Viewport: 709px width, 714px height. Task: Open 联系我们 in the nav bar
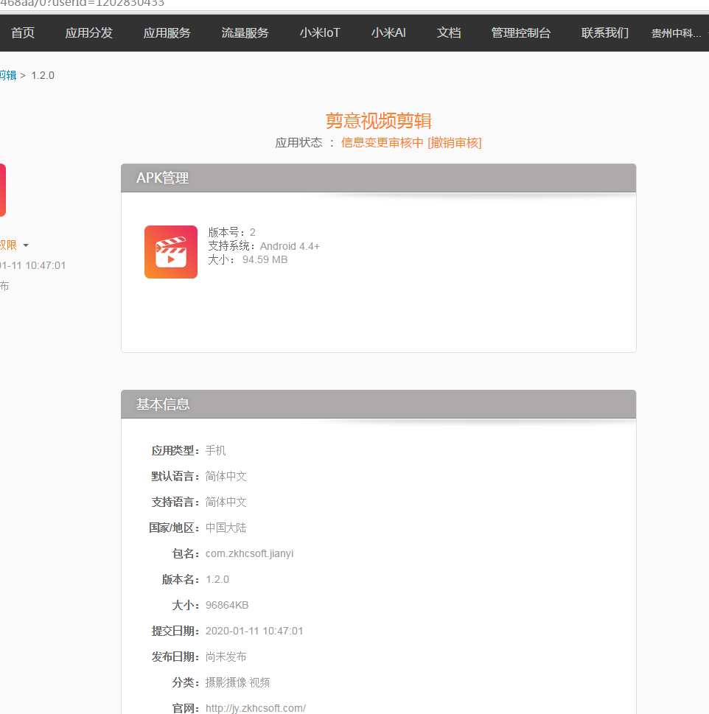point(605,32)
